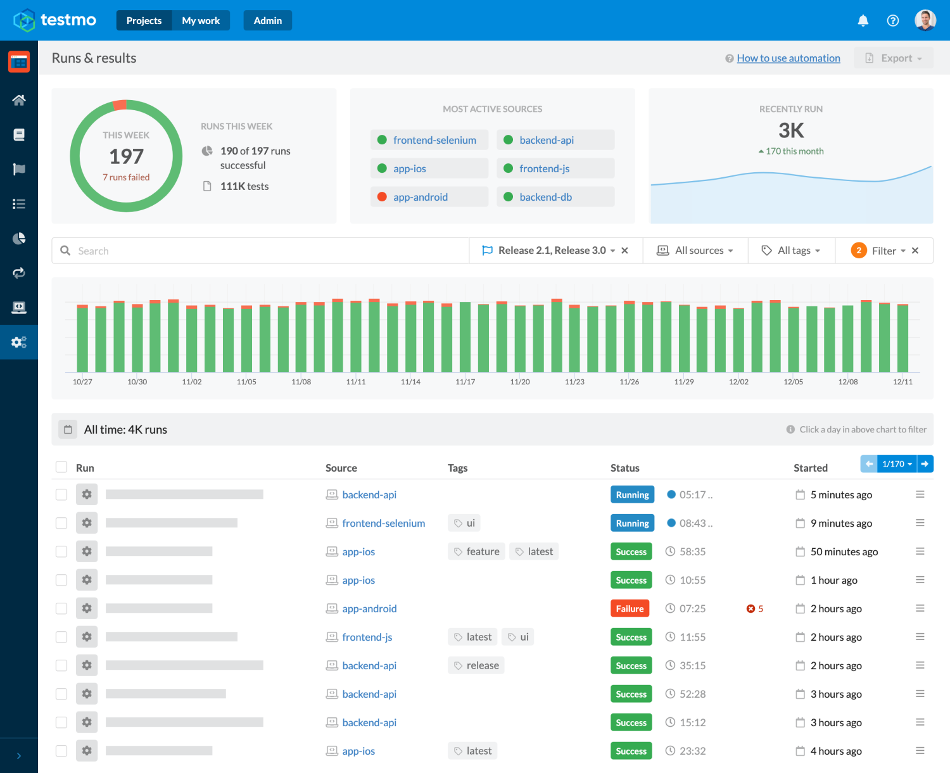950x773 pixels.
Task: Tick the select-all checkbox in Run header
Action: [61, 467]
